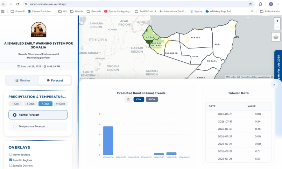Enable the Somalia Districts overlay
Viewport: 282px width, 169px height.
[10, 166]
